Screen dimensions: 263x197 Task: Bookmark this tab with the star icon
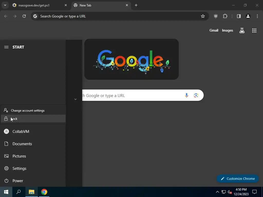pyautogui.click(x=203, y=16)
